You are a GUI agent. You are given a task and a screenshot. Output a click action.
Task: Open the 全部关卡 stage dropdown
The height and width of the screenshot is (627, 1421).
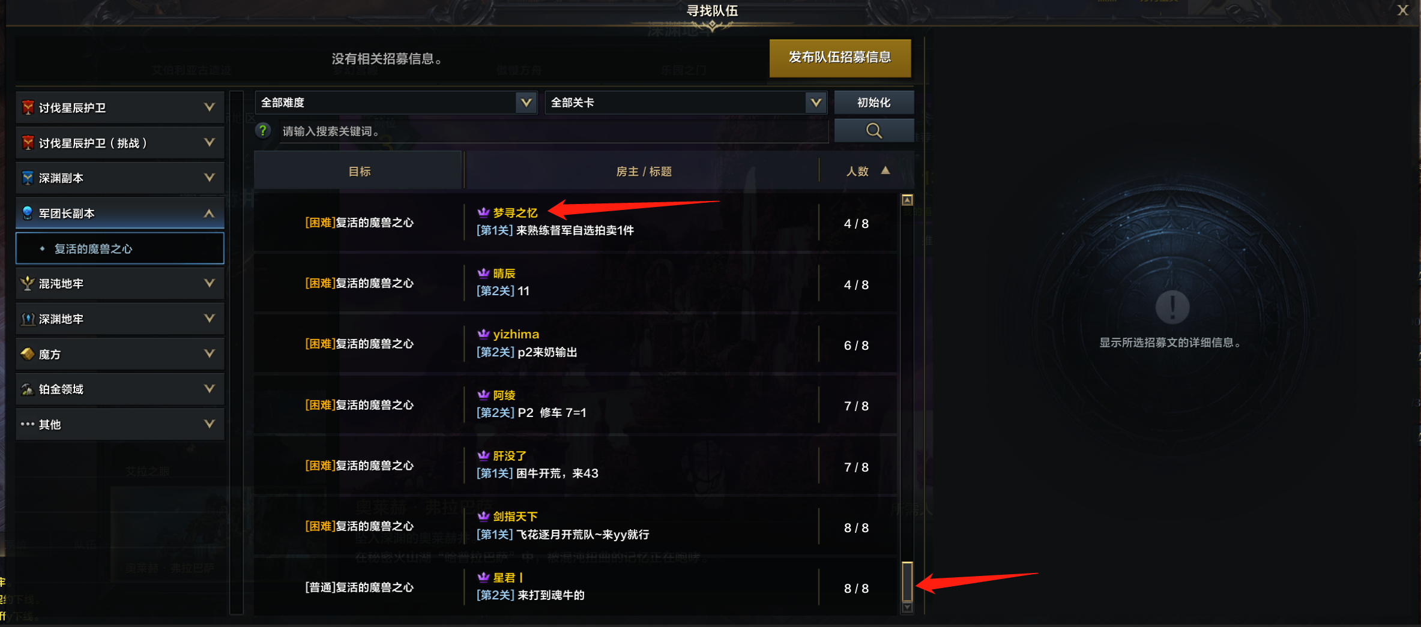tap(686, 103)
